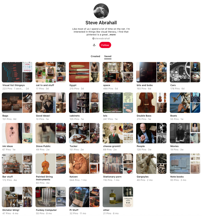View the Cars board thumbnail
This screenshot has width=202, height=216.
click(185, 72)
